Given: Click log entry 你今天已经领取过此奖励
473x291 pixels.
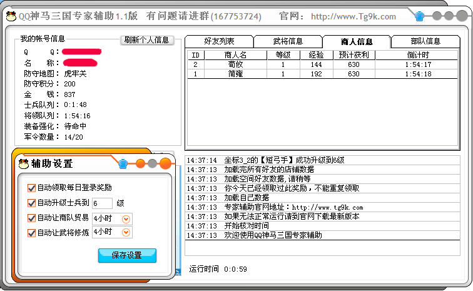Looking at the screenshot, I should click(x=322, y=188).
